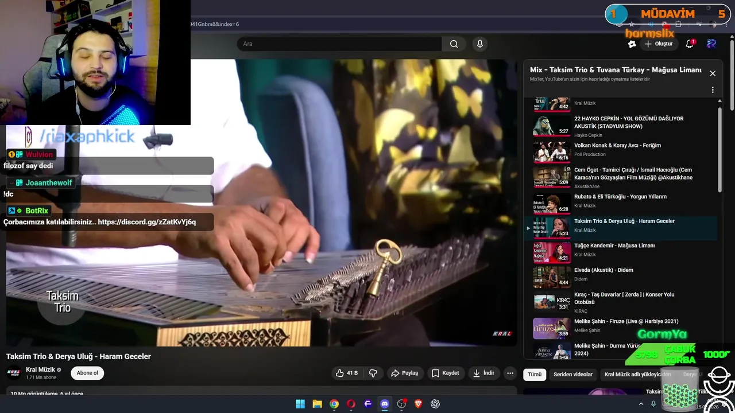
Task: Dislike the Haram Geceler video
Action: click(x=373, y=373)
